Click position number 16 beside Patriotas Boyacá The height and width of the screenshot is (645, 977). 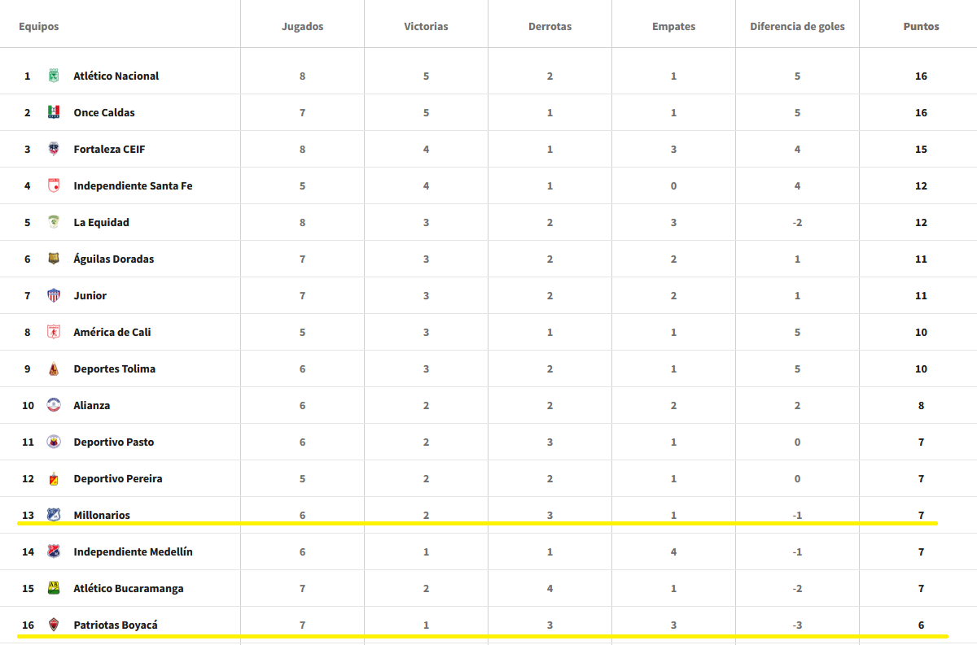point(28,625)
